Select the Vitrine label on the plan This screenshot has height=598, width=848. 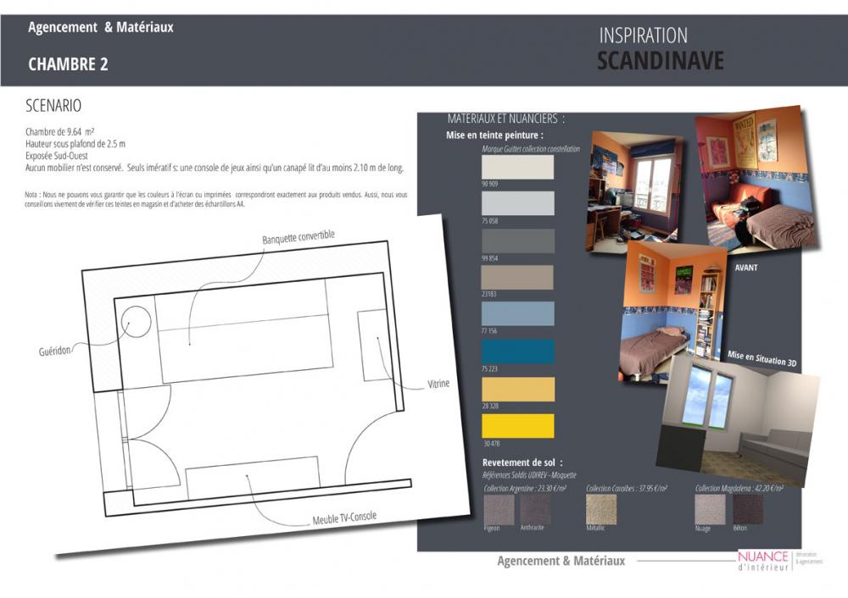(x=438, y=384)
